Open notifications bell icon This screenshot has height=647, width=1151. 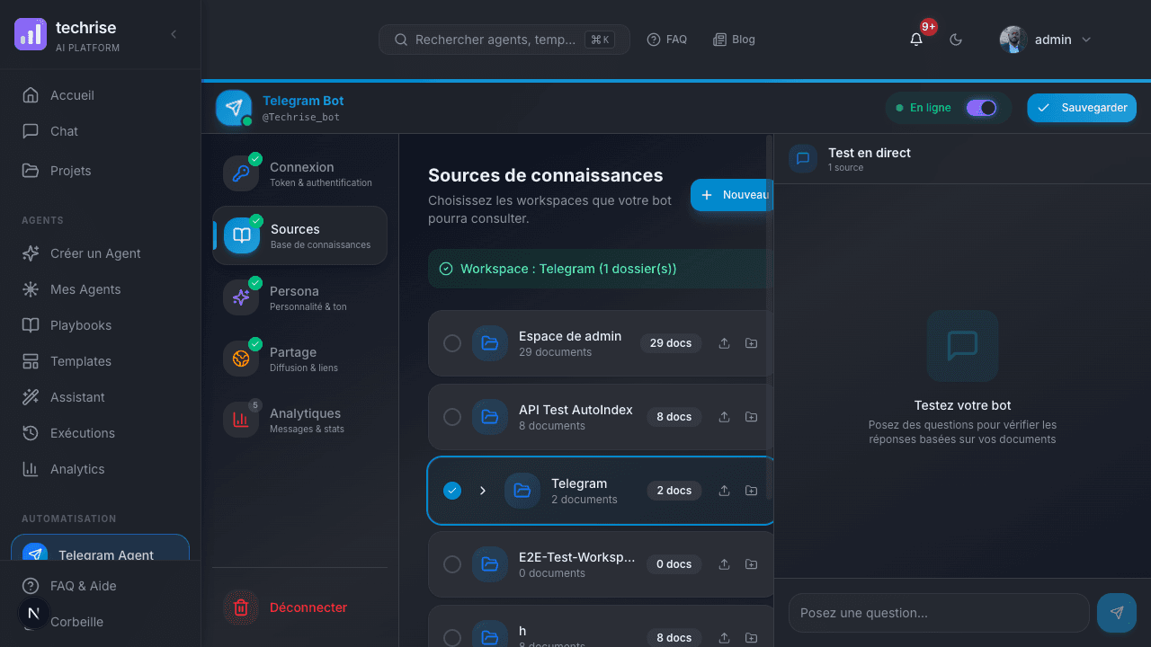(916, 40)
